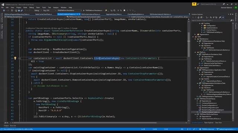The width and height of the screenshot is (238, 133).
Task: Click the Navigate Backward toolbar icon
Action: click(4, 10)
